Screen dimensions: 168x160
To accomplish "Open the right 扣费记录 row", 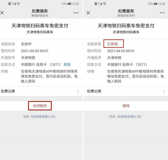I will click(x=126, y=91).
